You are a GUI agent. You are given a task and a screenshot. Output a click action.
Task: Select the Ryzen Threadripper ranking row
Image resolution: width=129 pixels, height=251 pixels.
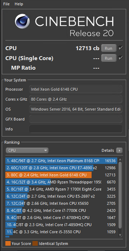[61, 182]
